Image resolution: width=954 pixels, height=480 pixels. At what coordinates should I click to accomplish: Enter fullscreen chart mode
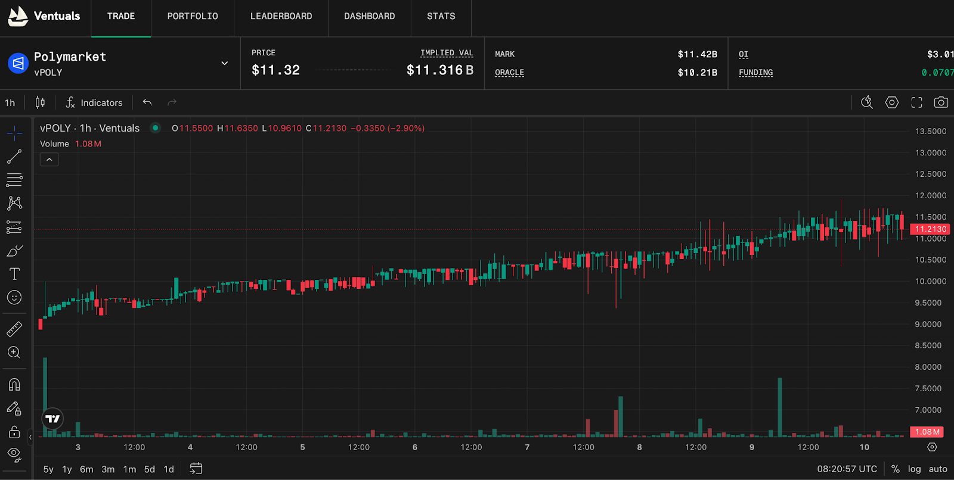[x=916, y=102]
